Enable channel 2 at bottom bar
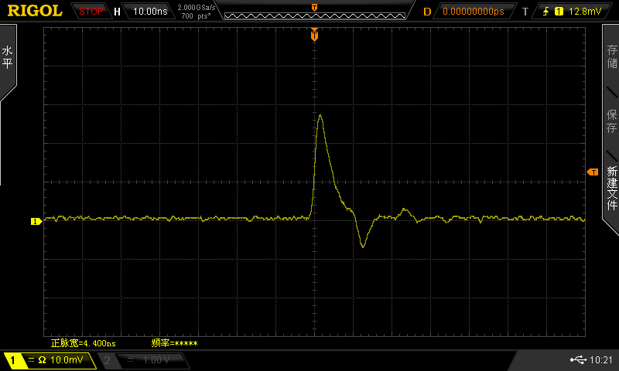 point(107,360)
